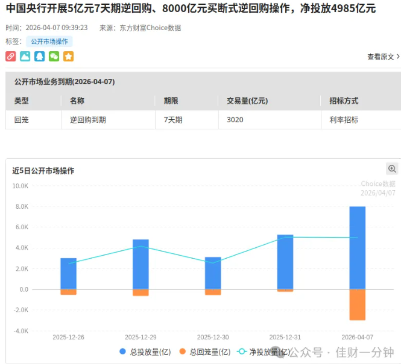Viewport: 401px width, 364px height.
Task: Click the 2025-12-30 axis date label
Action: point(213,337)
